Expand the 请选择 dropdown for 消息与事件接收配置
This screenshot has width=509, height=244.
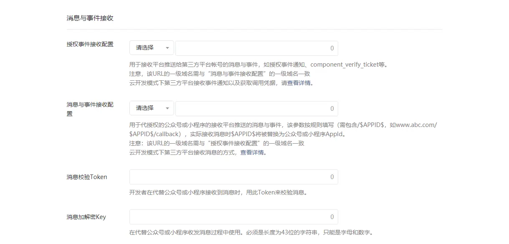[x=152, y=108]
